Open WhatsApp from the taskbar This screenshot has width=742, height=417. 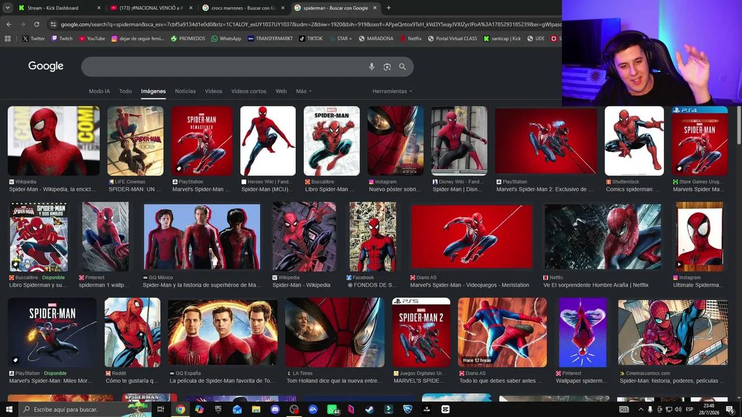332,409
